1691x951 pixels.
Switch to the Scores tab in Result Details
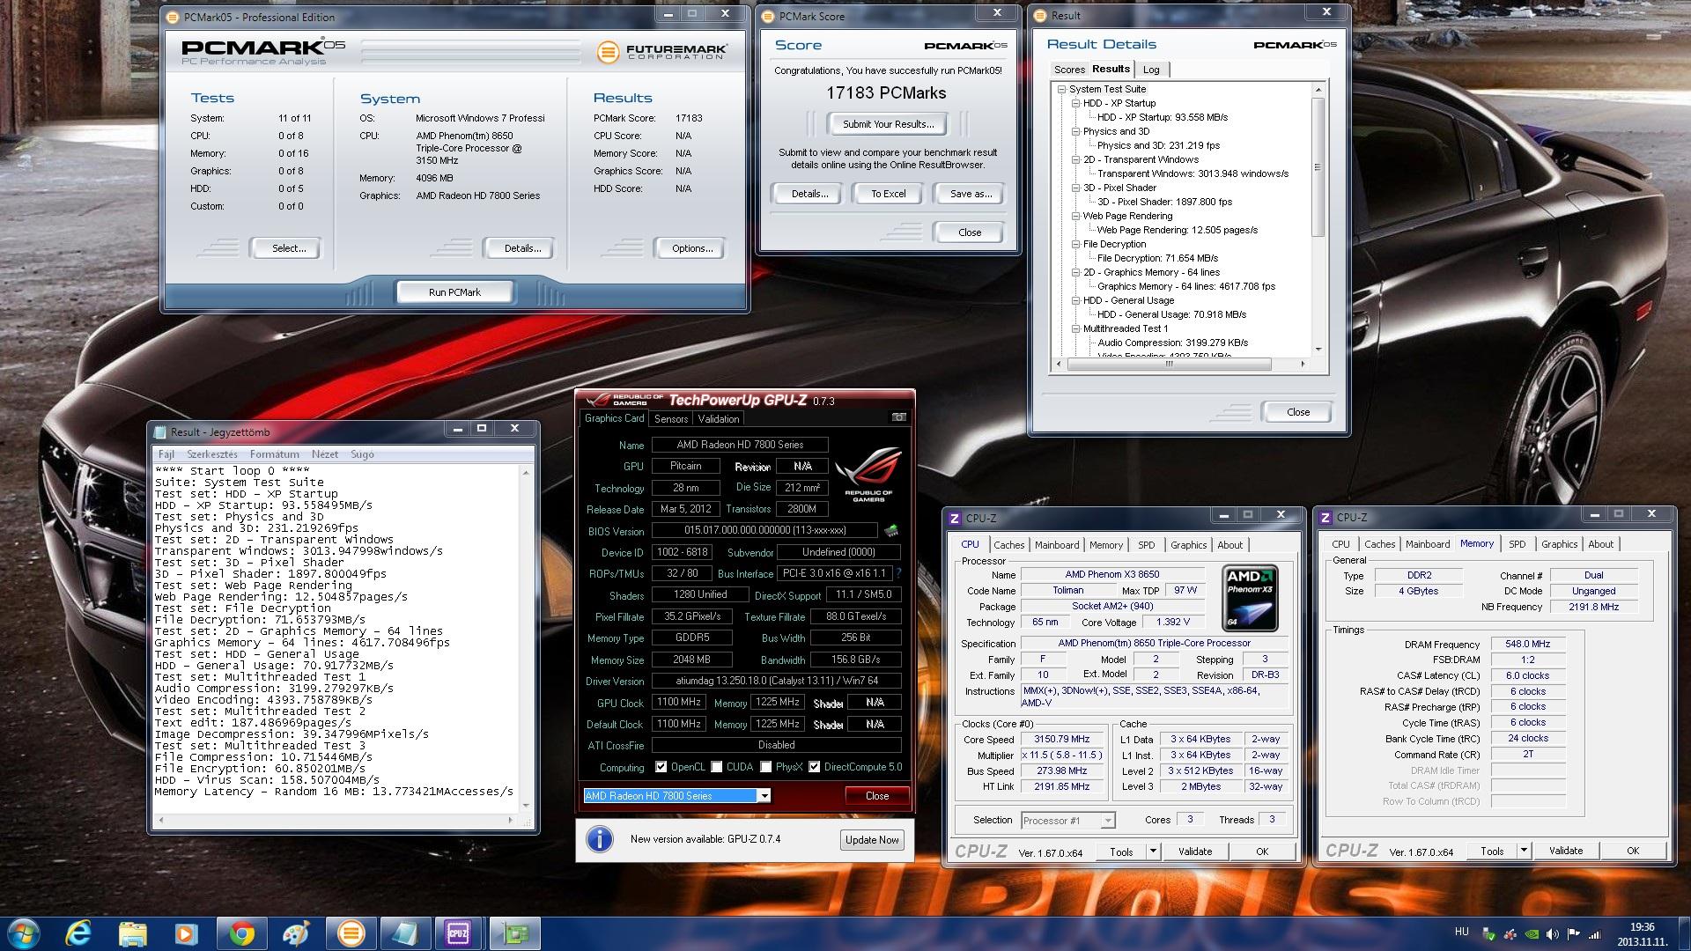pyautogui.click(x=1069, y=70)
